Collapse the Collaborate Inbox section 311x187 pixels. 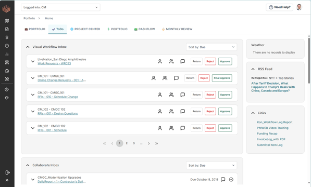point(28,165)
